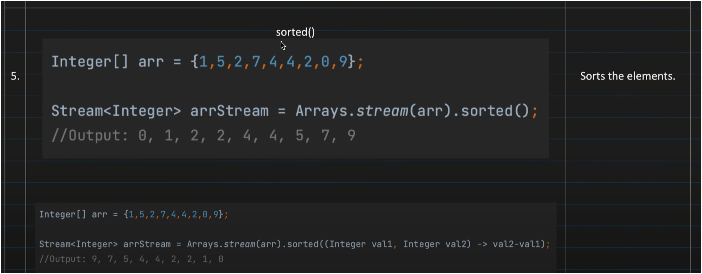Screen dimensions: 702x274
Task: Click the "arrStream" variable in the large code block
Action: point(229,111)
